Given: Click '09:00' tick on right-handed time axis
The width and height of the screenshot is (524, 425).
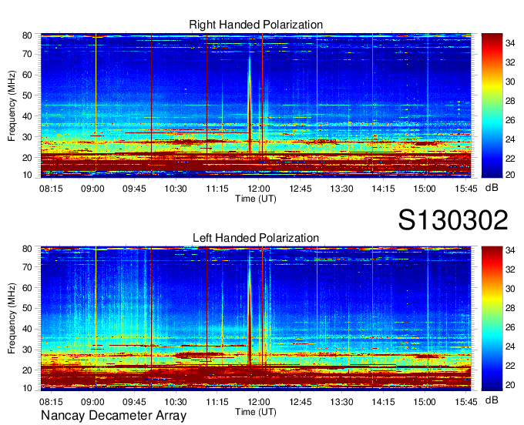Looking at the screenshot, I should (x=92, y=189).
